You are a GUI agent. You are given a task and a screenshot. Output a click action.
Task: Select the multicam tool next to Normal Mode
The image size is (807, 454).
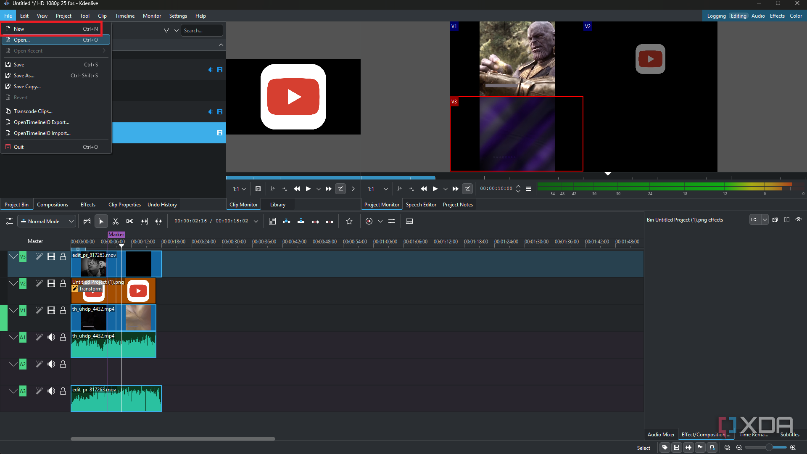pyautogui.click(x=87, y=222)
